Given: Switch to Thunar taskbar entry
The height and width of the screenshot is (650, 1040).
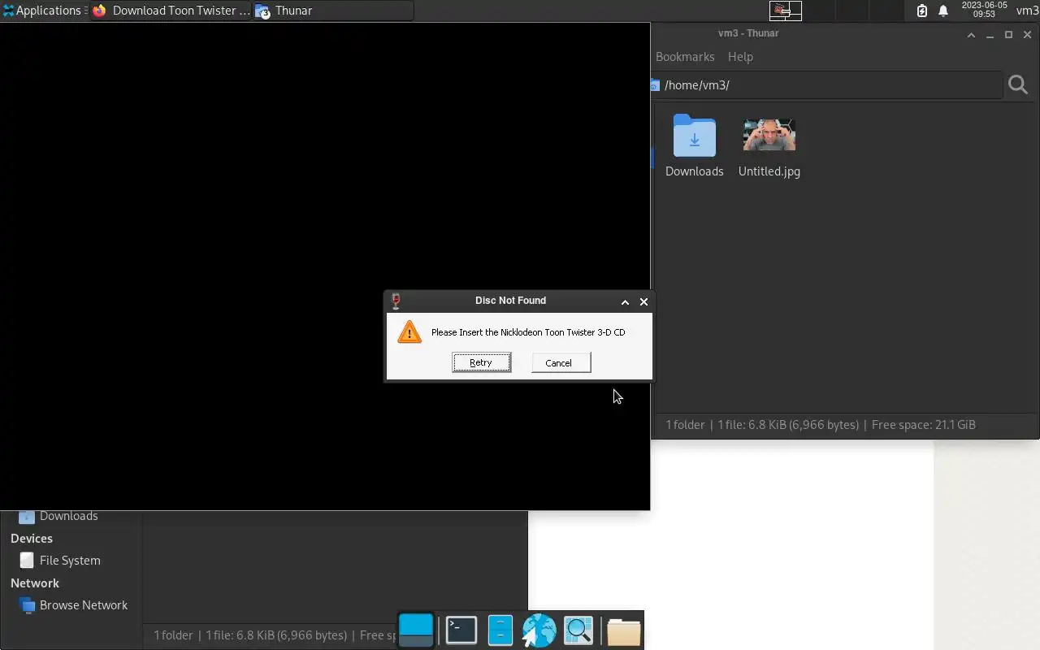Looking at the screenshot, I should (x=333, y=11).
